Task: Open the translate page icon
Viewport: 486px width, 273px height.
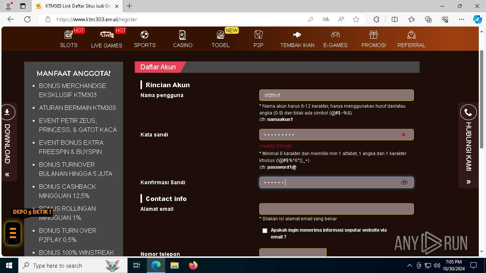Action: pyautogui.click(x=326, y=19)
